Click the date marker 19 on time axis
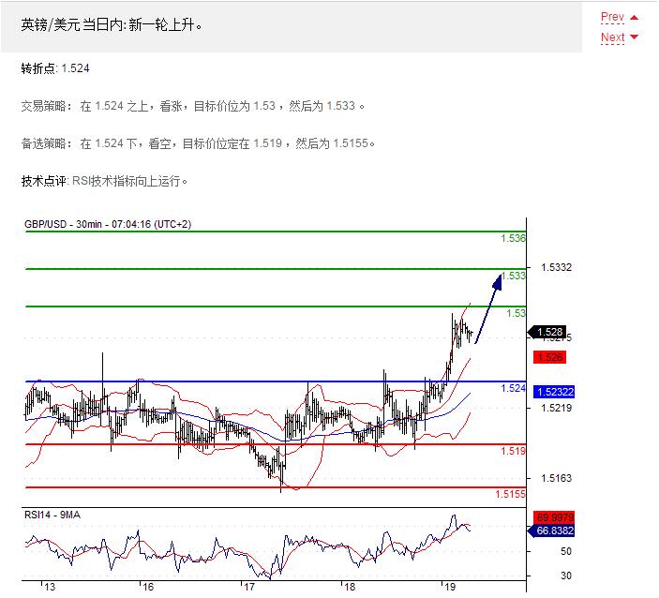The image size is (659, 598). click(x=450, y=587)
